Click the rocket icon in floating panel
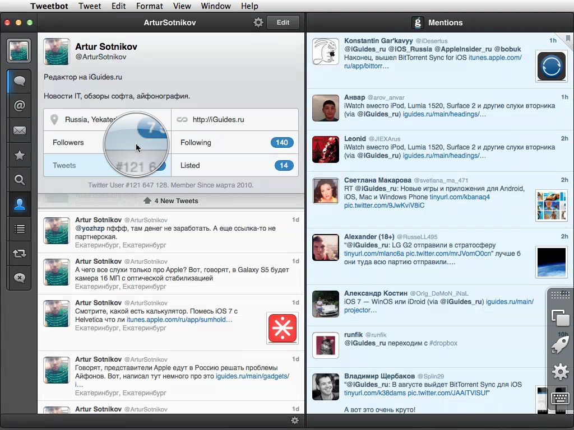 [x=560, y=345]
